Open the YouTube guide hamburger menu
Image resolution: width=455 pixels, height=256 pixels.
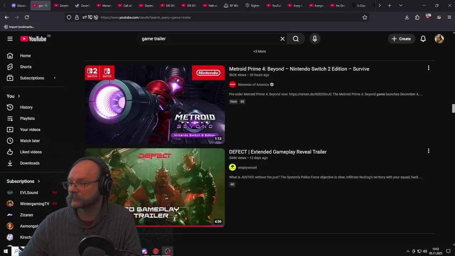point(10,39)
